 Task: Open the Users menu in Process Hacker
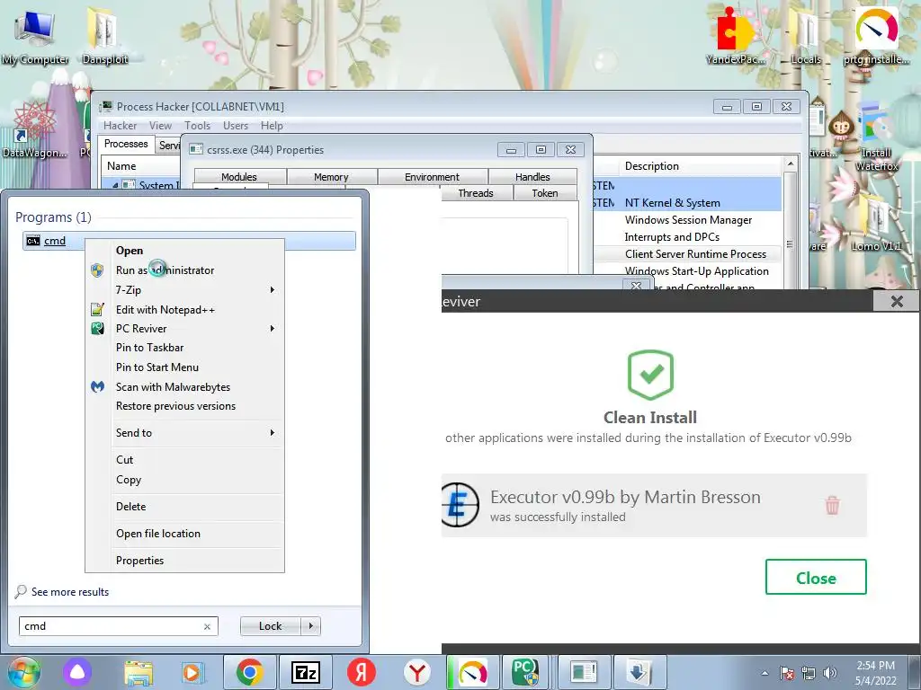(236, 126)
